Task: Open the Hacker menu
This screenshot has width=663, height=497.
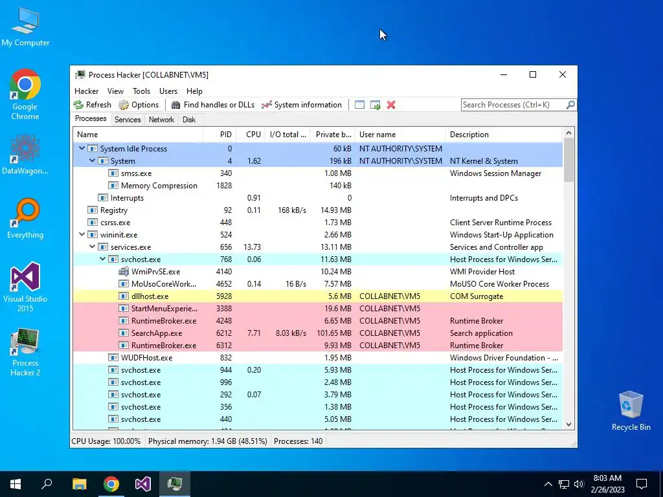Action: click(86, 91)
